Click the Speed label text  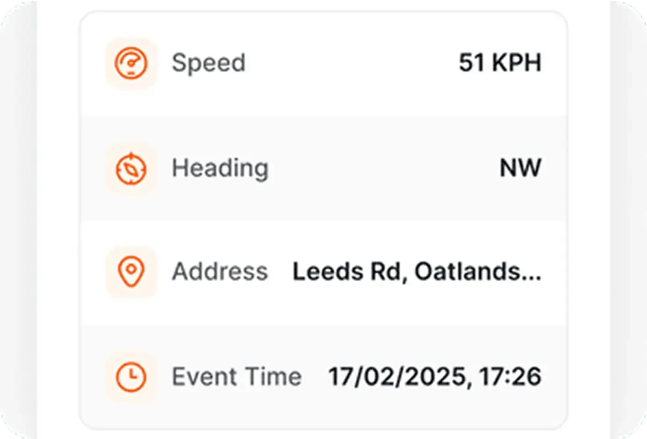[x=208, y=63]
